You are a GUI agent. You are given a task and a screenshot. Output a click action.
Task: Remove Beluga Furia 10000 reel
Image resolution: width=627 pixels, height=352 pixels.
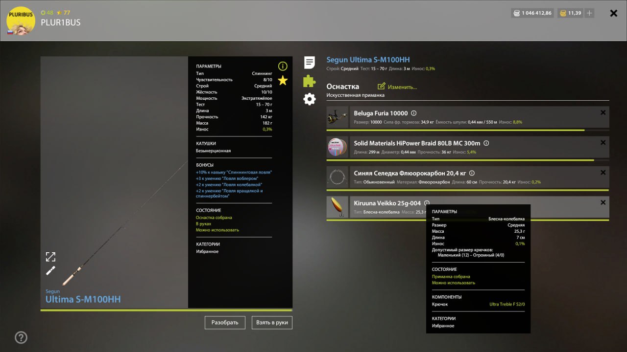pyautogui.click(x=603, y=112)
